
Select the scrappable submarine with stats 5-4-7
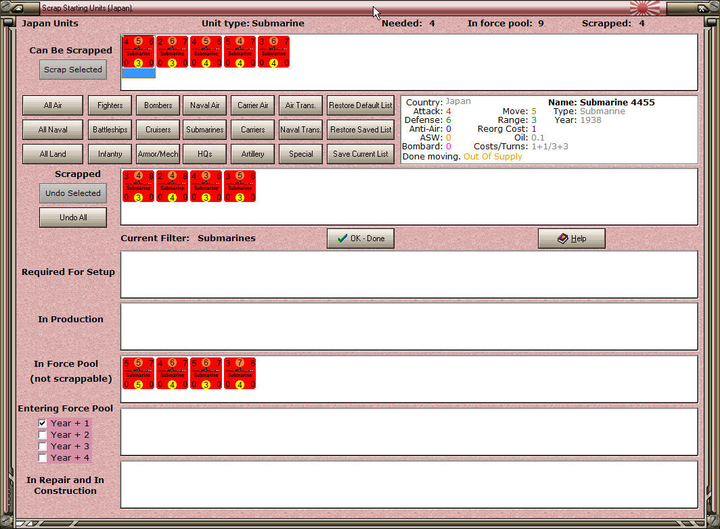tap(240, 52)
